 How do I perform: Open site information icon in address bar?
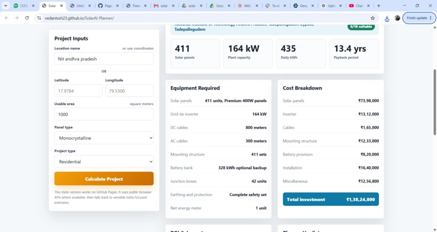click(39, 18)
